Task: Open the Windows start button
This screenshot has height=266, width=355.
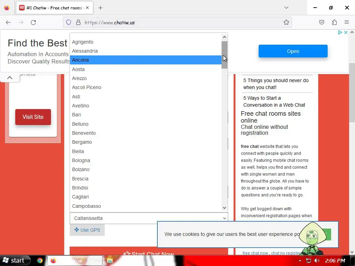Action: click(x=15, y=260)
